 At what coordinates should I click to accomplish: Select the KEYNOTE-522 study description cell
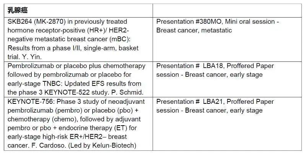coord(78,79)
